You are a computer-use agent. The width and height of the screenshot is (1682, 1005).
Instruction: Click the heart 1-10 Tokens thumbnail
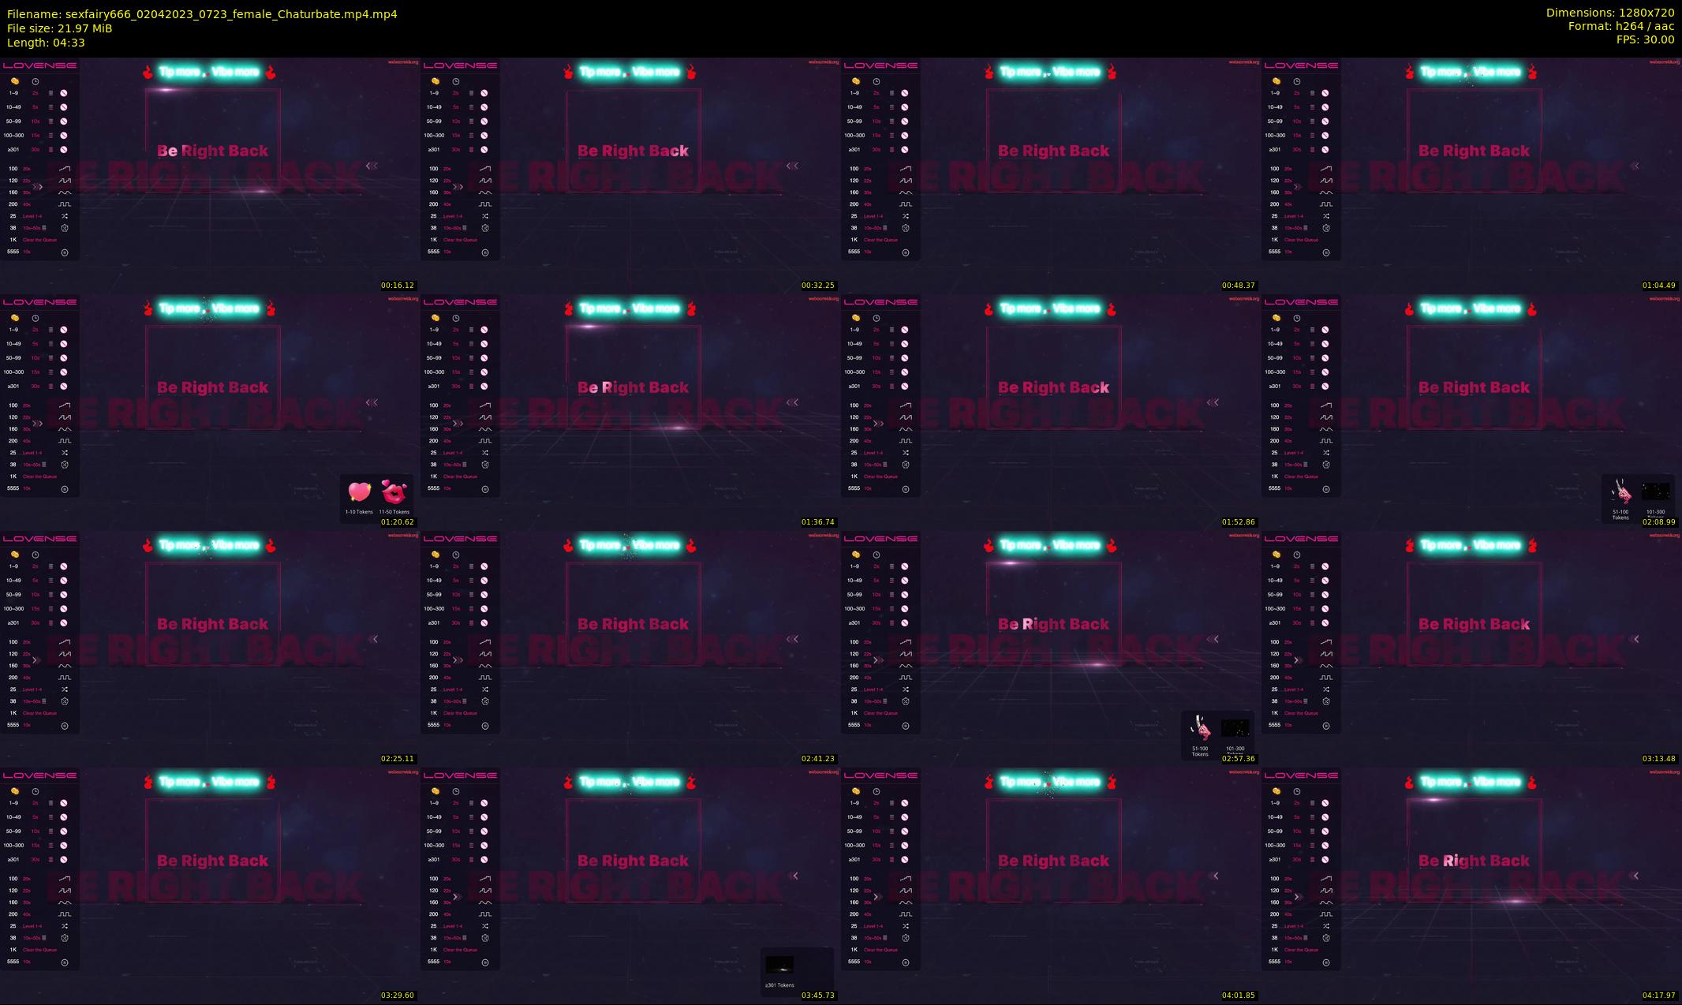pos(359,493)
